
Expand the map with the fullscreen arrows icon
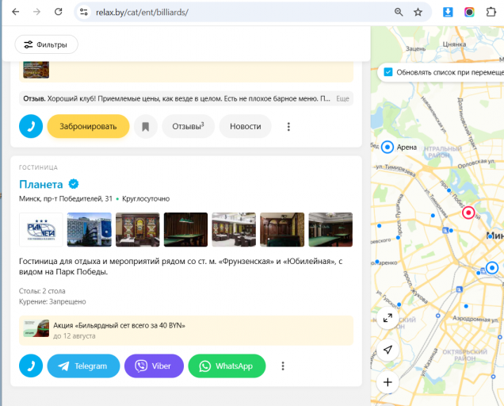388,318
